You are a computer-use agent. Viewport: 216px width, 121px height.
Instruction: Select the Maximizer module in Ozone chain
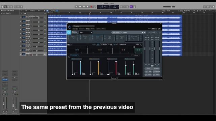122,38
